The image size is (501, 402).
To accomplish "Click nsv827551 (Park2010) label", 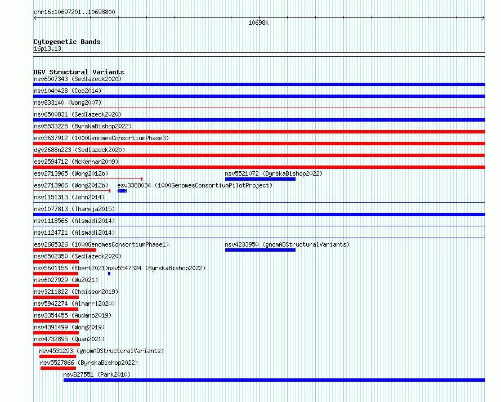I will point(97,374).
